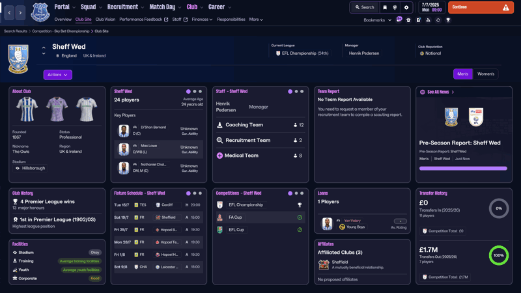Click manager Henrik Pedersen link
521x293 pixels.
[364, 53]
